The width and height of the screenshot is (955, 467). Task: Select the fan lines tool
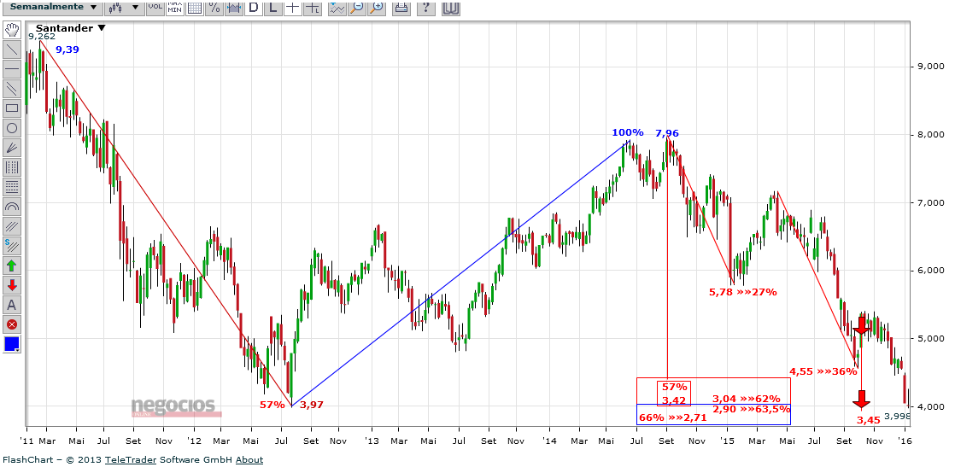click(12, 148)
